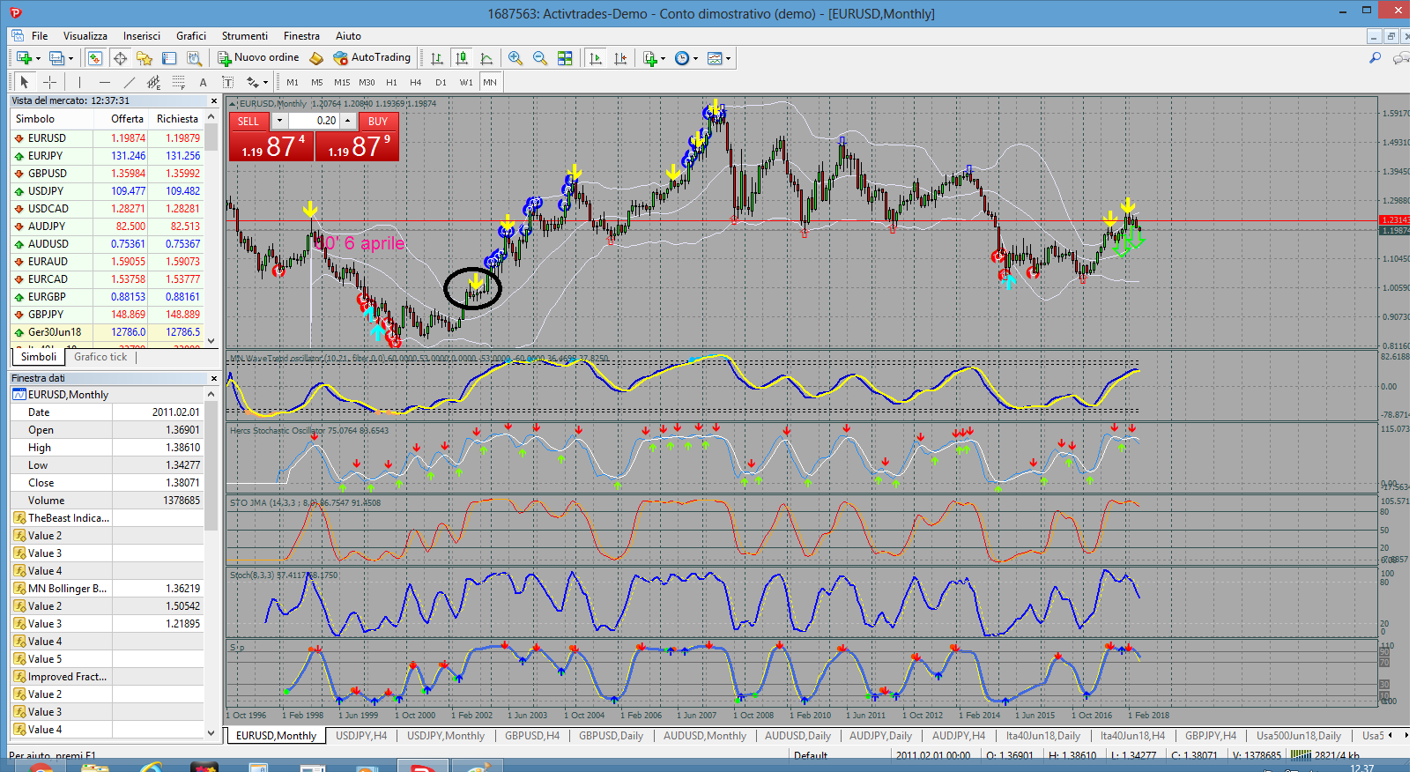
Task: Open the Inserisci menu
Action: click(142, 36)
